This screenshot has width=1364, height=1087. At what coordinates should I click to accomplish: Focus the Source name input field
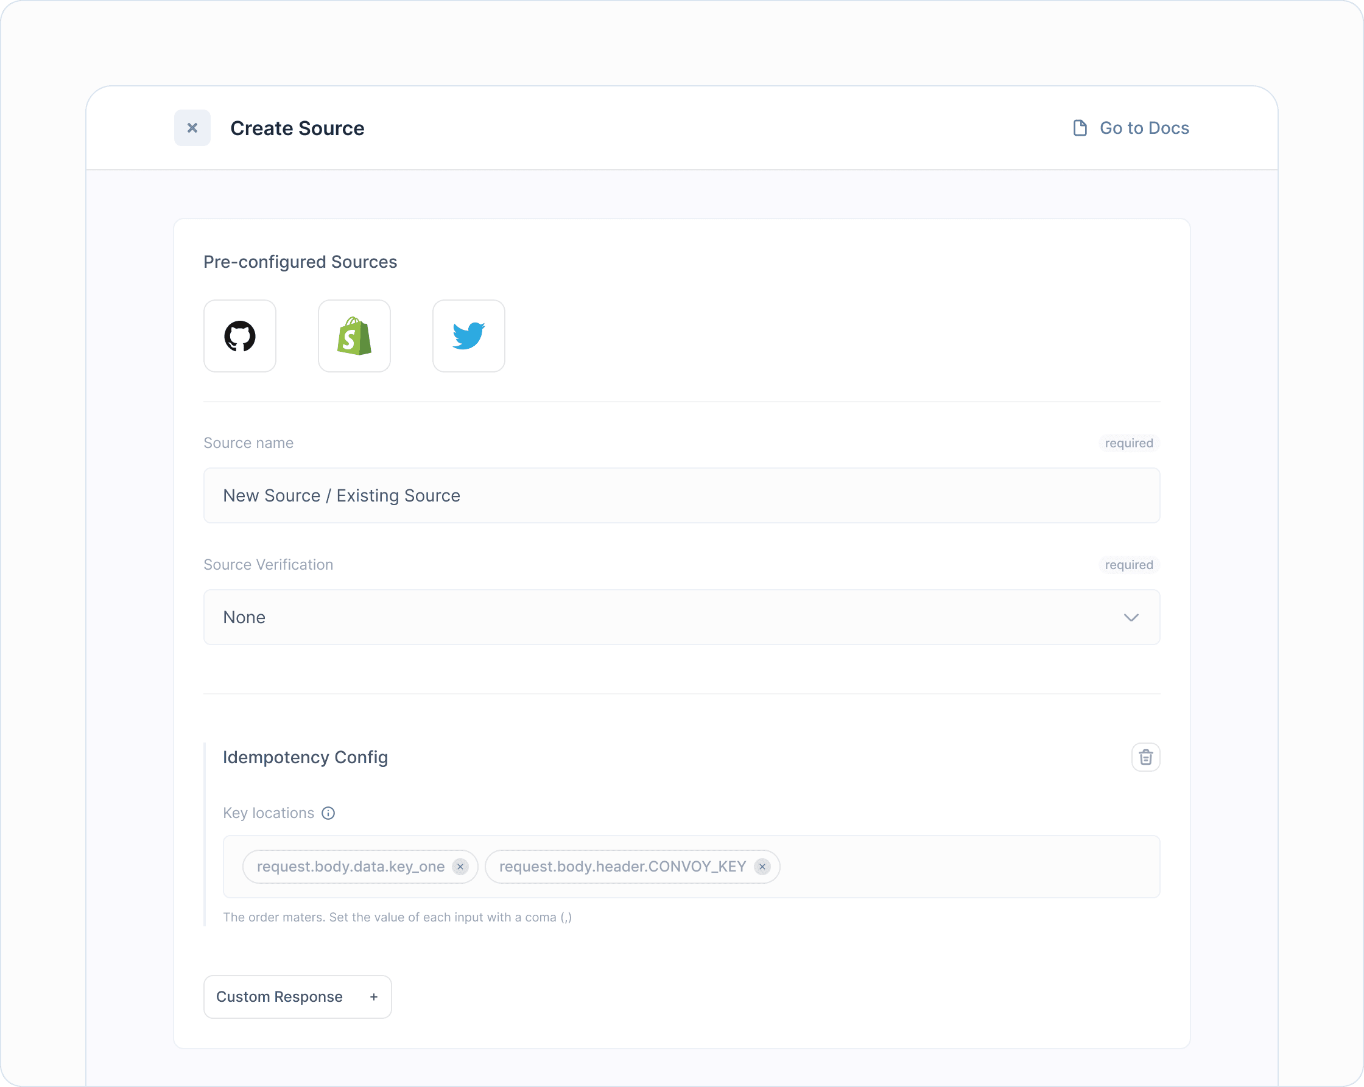681,495
